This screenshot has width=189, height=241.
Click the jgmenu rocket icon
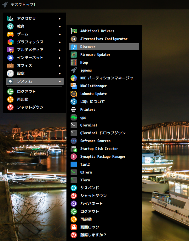pyautogui.click(x=74, y=70)
